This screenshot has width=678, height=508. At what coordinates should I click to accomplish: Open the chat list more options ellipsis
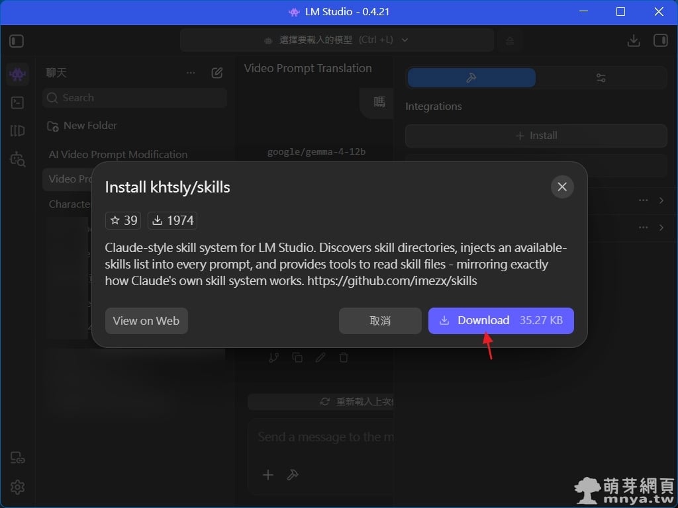point(191,73)
